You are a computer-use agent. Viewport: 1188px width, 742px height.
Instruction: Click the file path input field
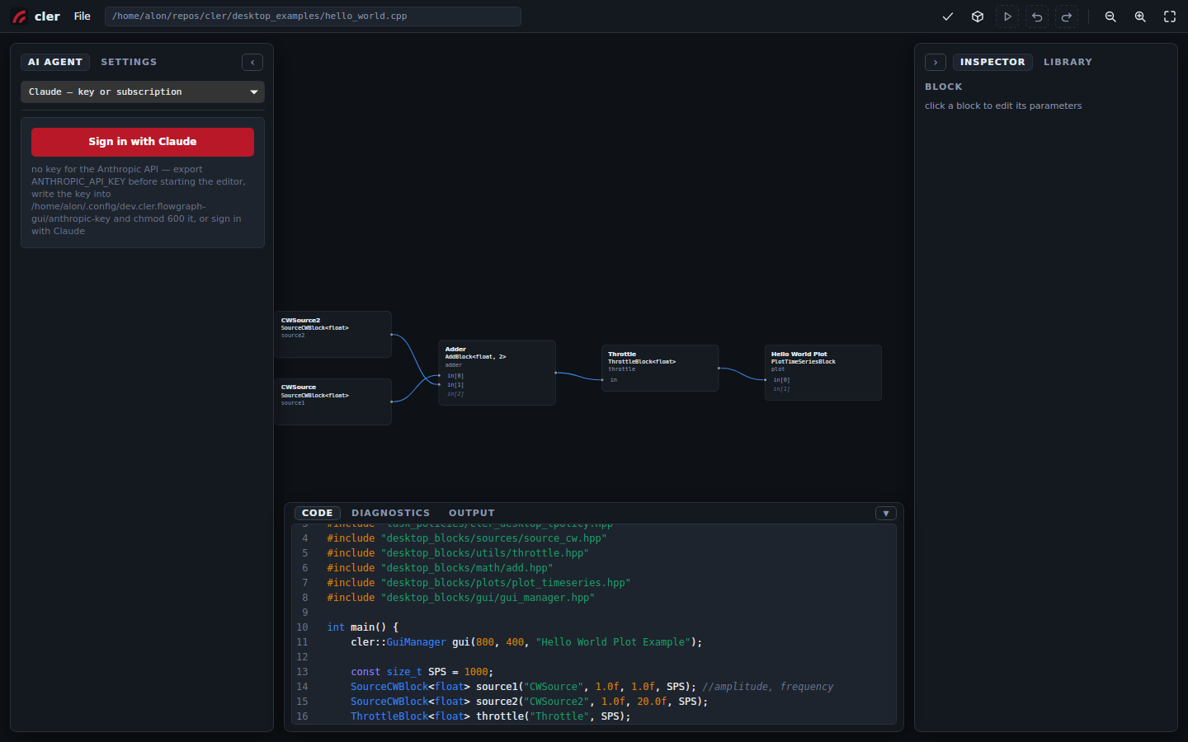point(313,16)
